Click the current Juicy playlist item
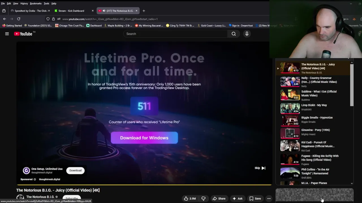Viewport: 362px width, 203px height. click(313, 68)
